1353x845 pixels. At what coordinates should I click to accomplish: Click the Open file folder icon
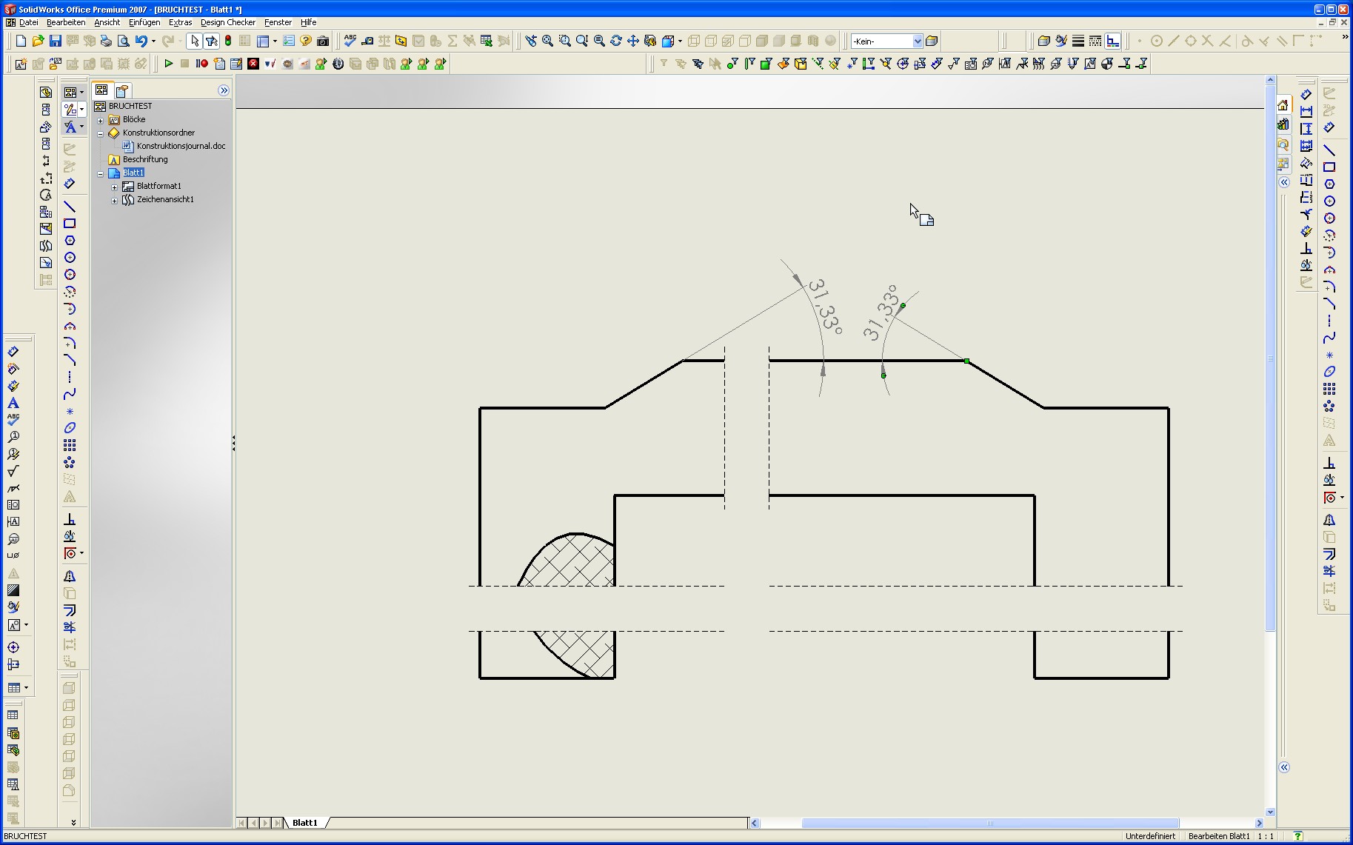tap(38, 41)
